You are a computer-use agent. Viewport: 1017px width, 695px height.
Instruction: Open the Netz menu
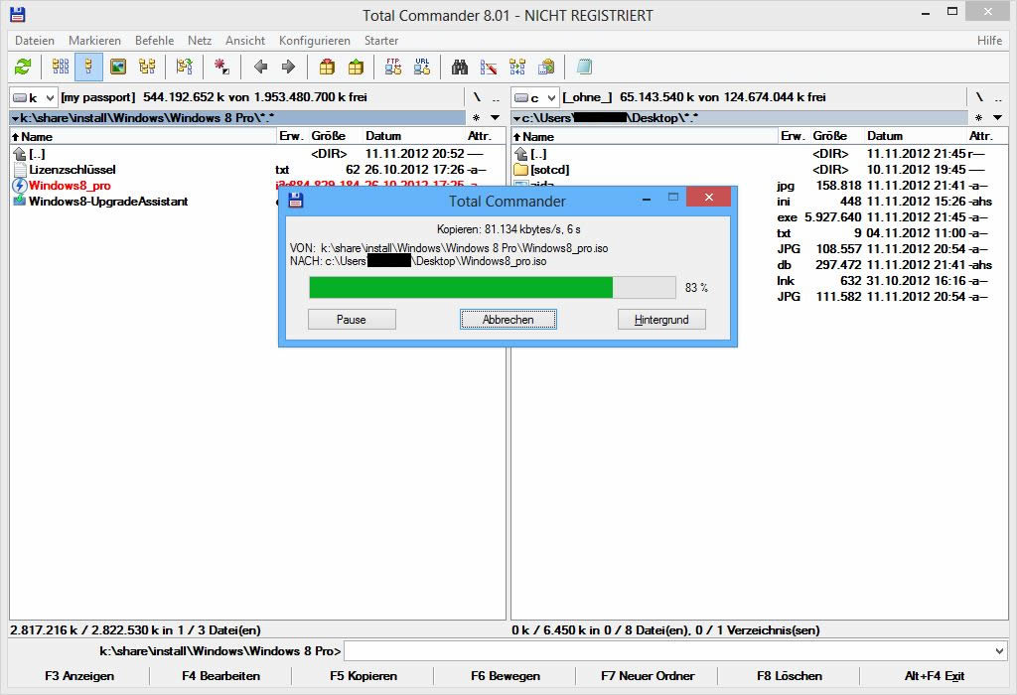click(x=200, y=40)
